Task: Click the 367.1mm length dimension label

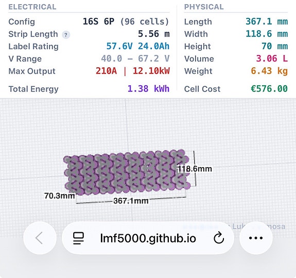Action: pos(131,201)
